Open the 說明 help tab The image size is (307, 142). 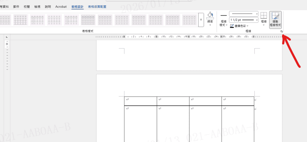pos(48,7)
